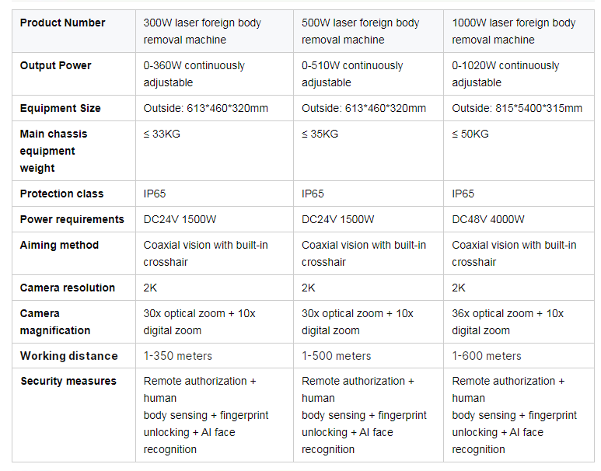Select the 500W laser foreign body removal machine cell
Image resolution: width=601 pixels, height=471 pixels.
coord(369,31)
